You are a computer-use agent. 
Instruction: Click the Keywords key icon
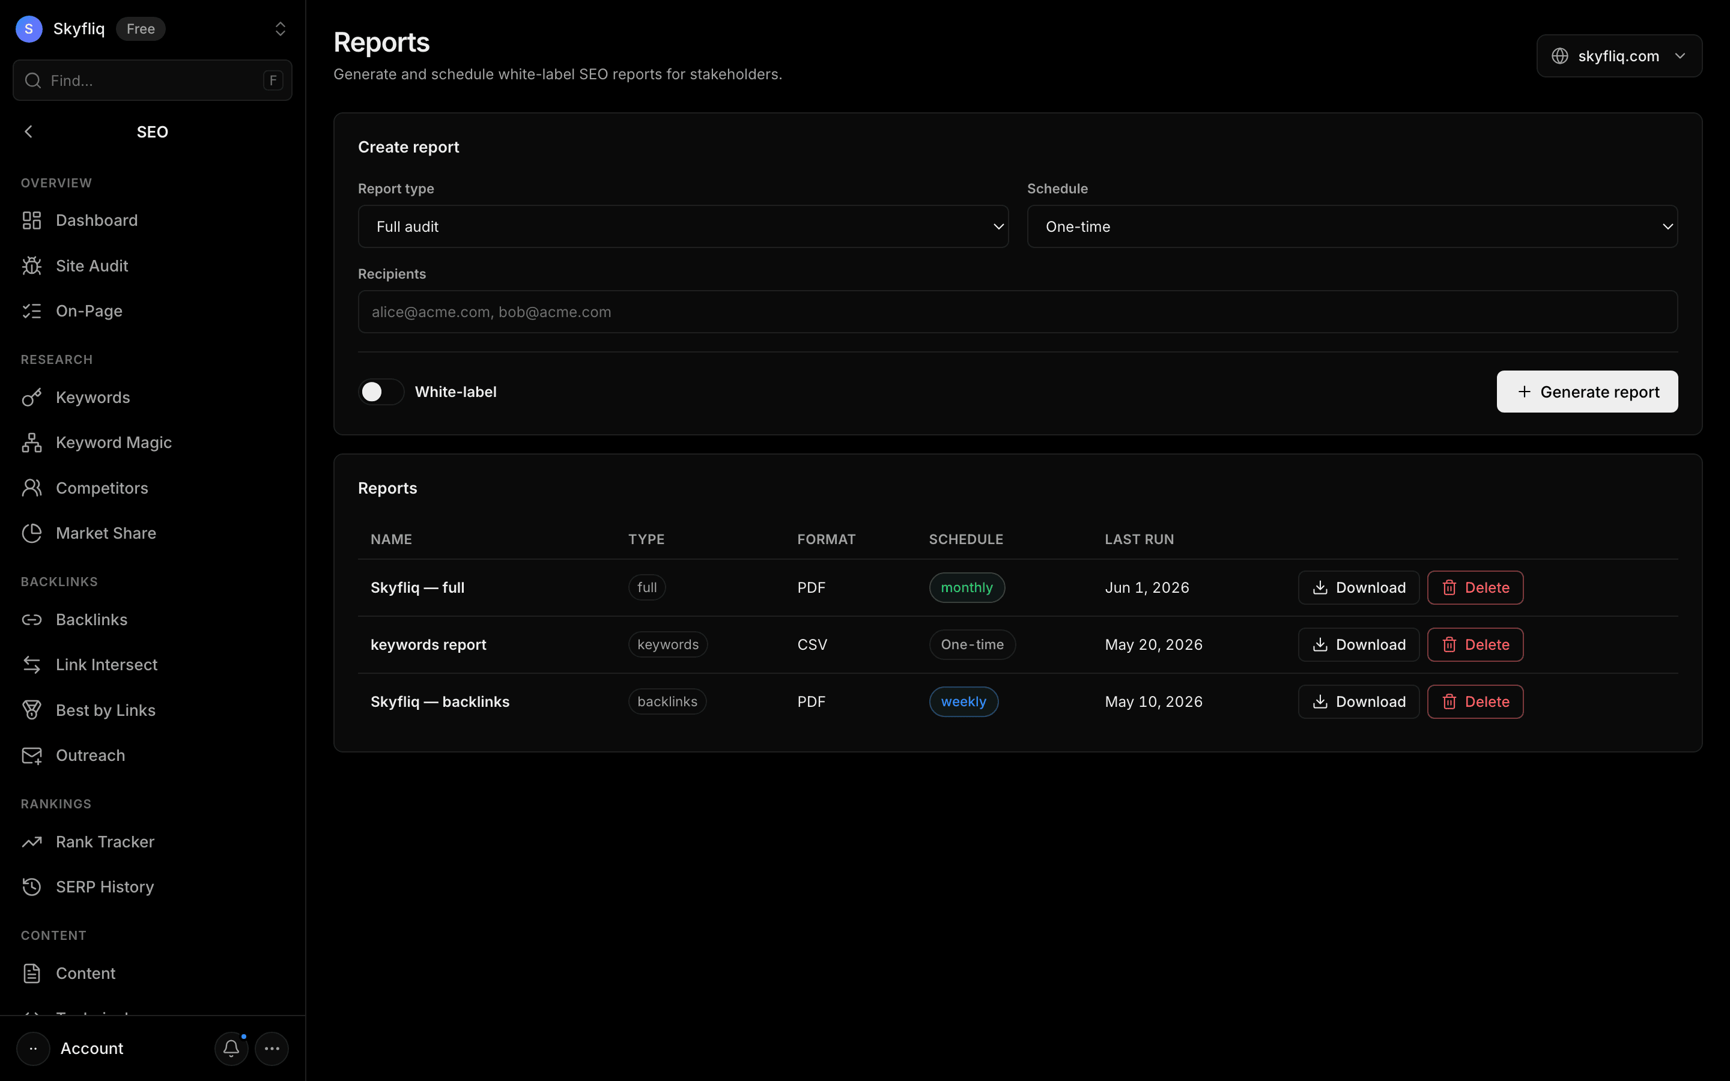[31, 398]
